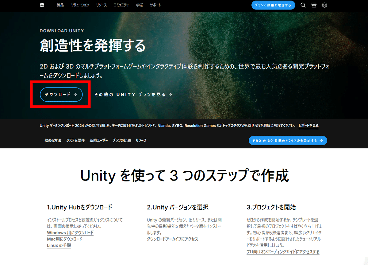Follow the その他の UNITY プランを見る link
This screenshot has height=265, width=368.
click(x=133, y=95)
